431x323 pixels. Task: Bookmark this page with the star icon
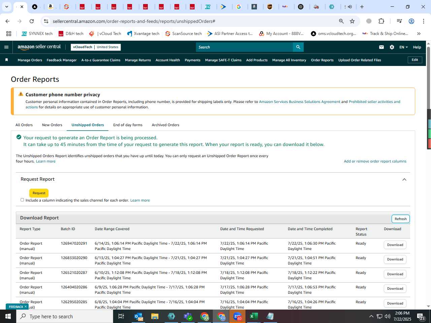(352, 21)
